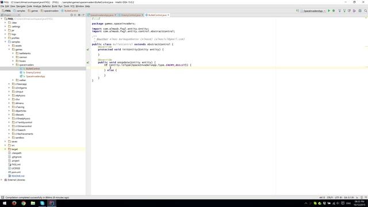Screen dimensions: 368x207
Task: Click cursor position indicator in status bar
Action: pos(322,198)
